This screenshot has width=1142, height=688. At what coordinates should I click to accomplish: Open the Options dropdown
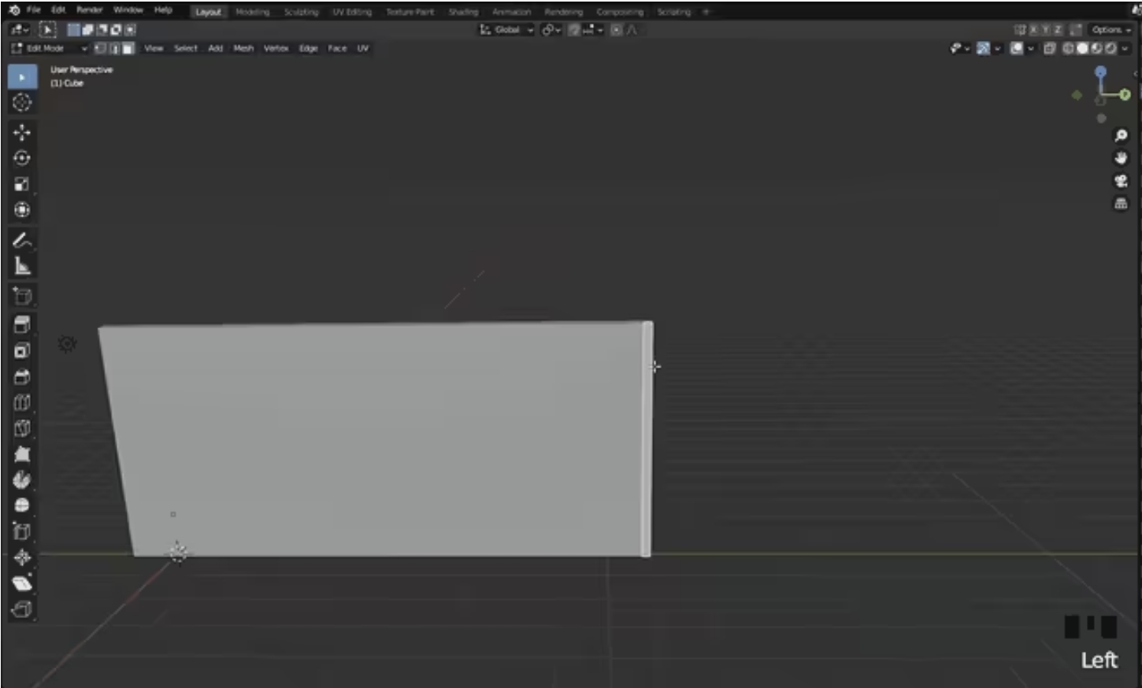click(1110, 30)
